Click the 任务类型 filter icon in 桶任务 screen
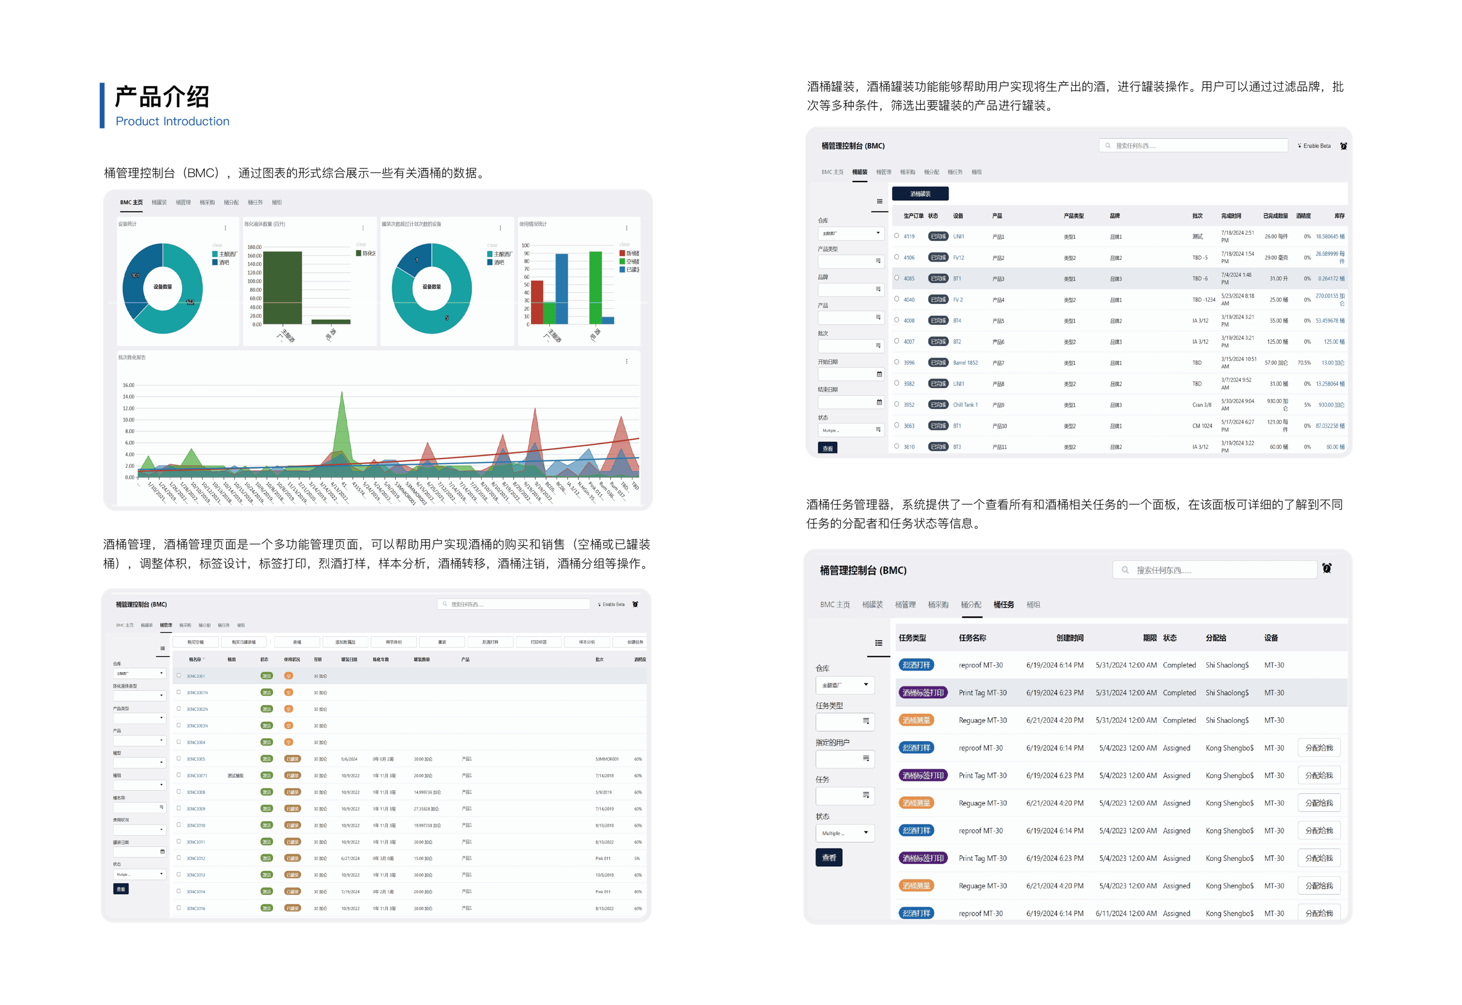 click(866, 721)
